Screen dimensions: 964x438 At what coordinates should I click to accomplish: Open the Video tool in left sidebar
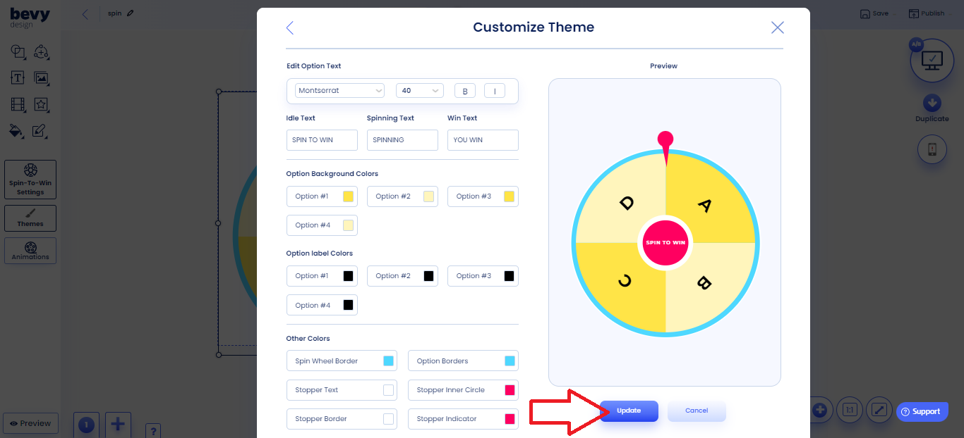pyautogui.click(x=18, y=105)
